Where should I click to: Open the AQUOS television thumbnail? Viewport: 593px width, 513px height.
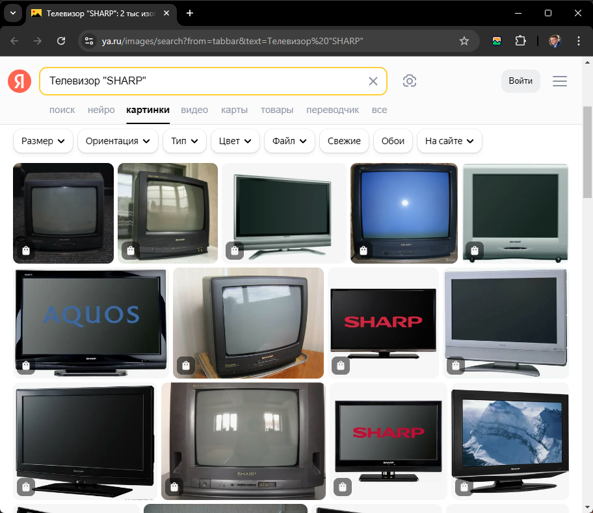(90, 323)
